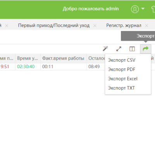155x155 pixels.
Task: Select Экспорт Excel option
Action: coord(122,79)
